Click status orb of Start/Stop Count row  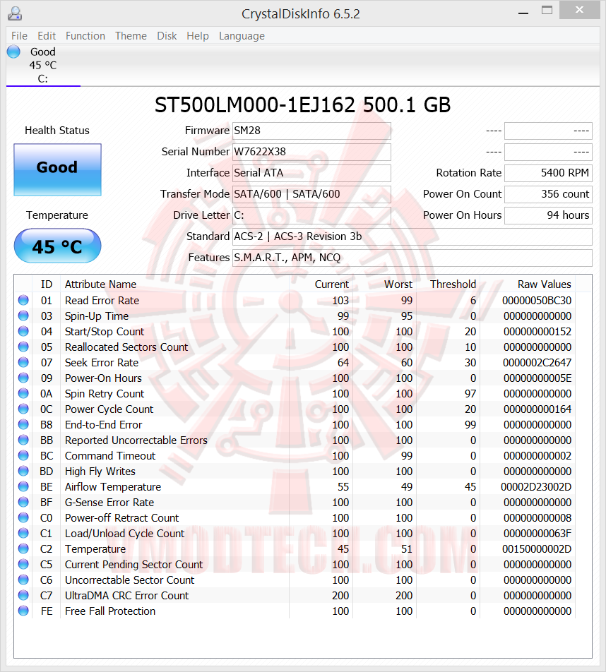[x=23, y=331]
